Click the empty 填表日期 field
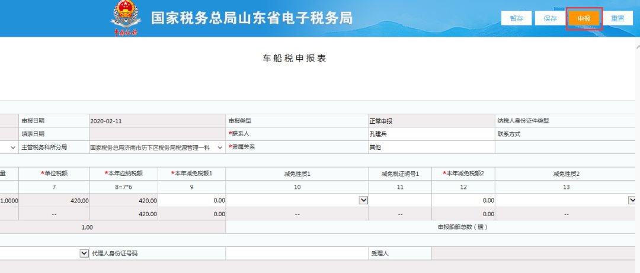This screenshot has height=273, width=640. tap(156, 134)
